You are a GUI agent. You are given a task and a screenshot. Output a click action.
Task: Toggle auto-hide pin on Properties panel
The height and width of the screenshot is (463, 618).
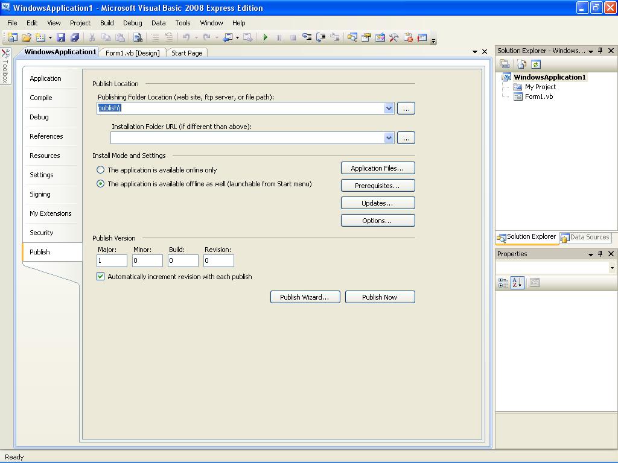tap(600, 254)
